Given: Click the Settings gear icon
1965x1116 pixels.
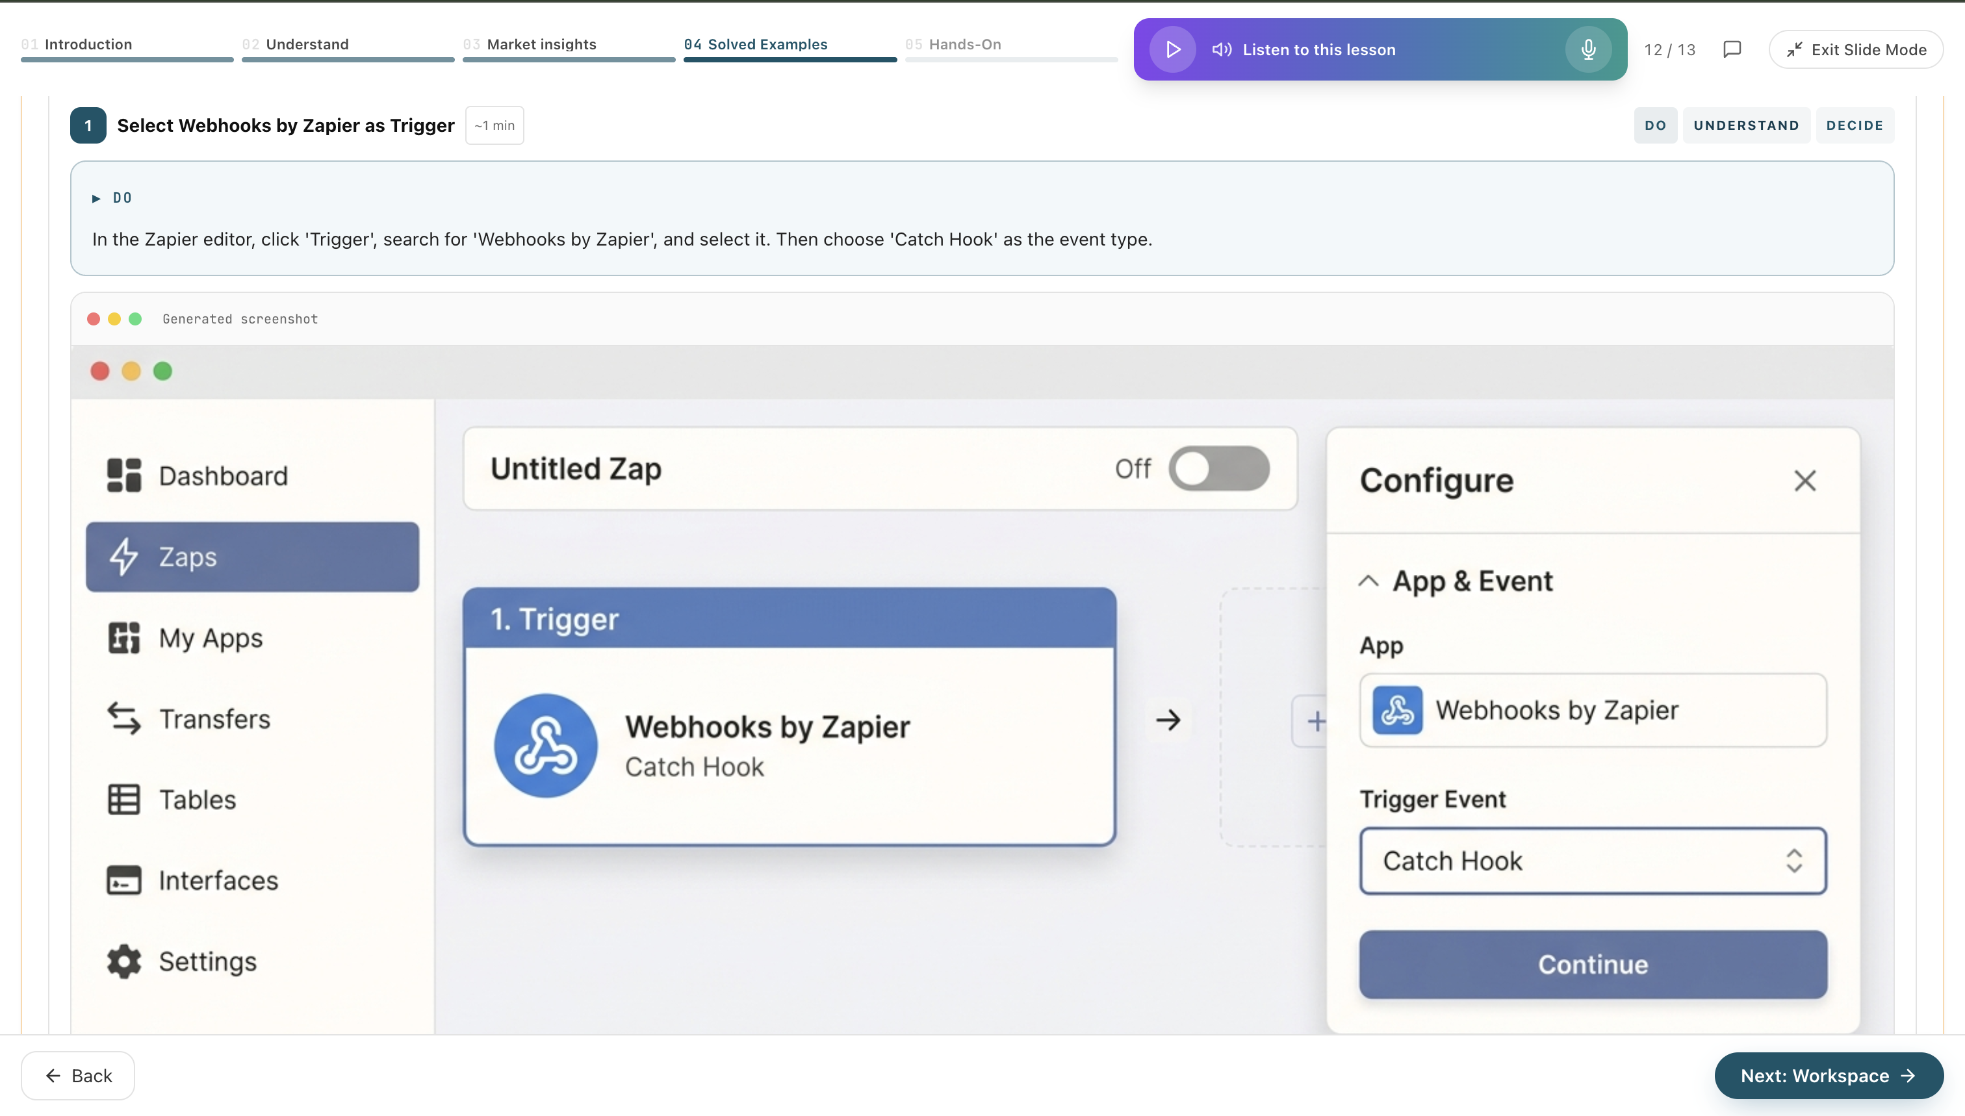Looking at the screenshot, I should 123,961.
